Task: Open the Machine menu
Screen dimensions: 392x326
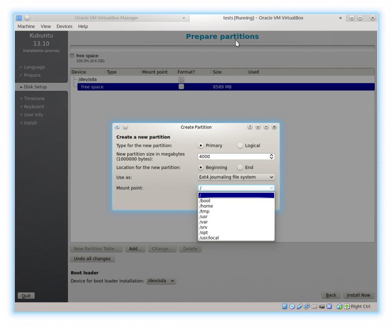Action: point(26,26)
